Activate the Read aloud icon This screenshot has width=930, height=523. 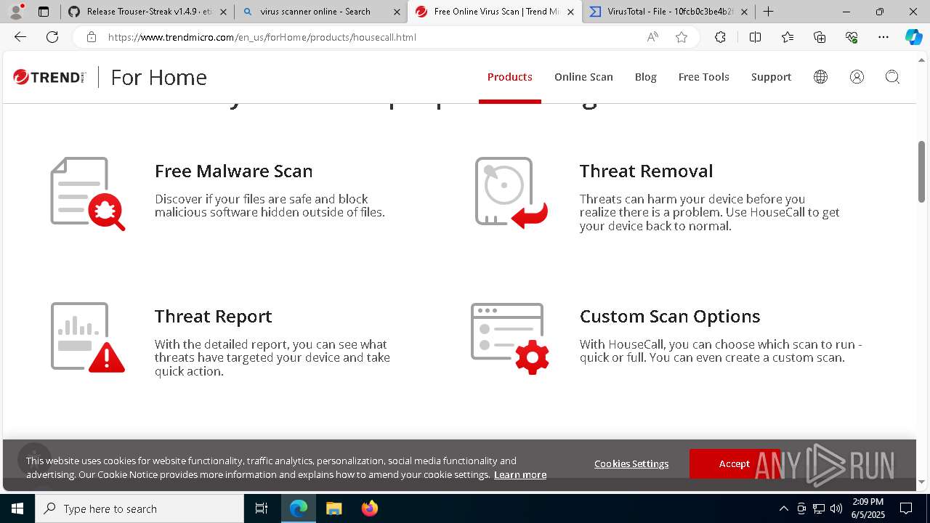(x=652, y=37)
